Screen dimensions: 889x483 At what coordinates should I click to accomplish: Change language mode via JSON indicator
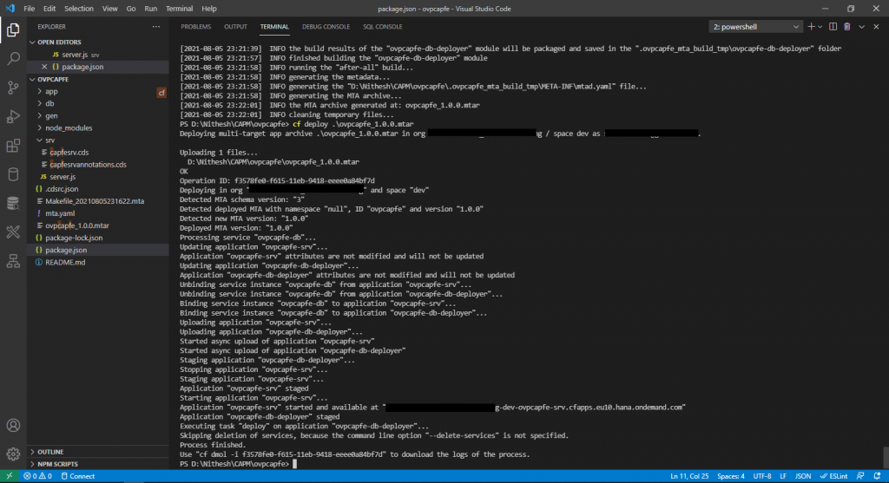click(803, 476)
